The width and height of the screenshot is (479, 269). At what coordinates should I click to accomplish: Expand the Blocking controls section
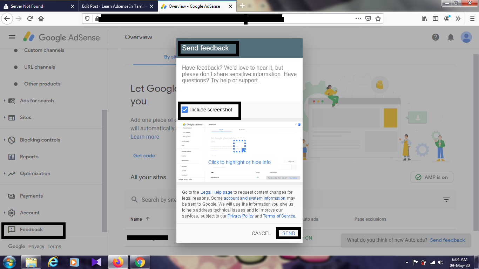click(x=40, y=140)
